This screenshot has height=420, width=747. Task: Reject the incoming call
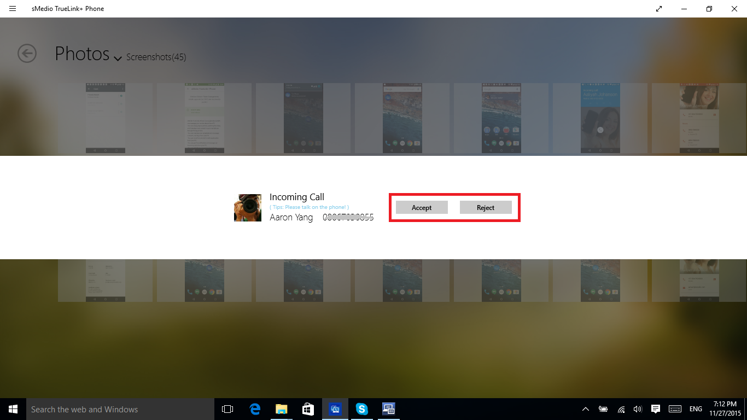(x=486, y=207)
